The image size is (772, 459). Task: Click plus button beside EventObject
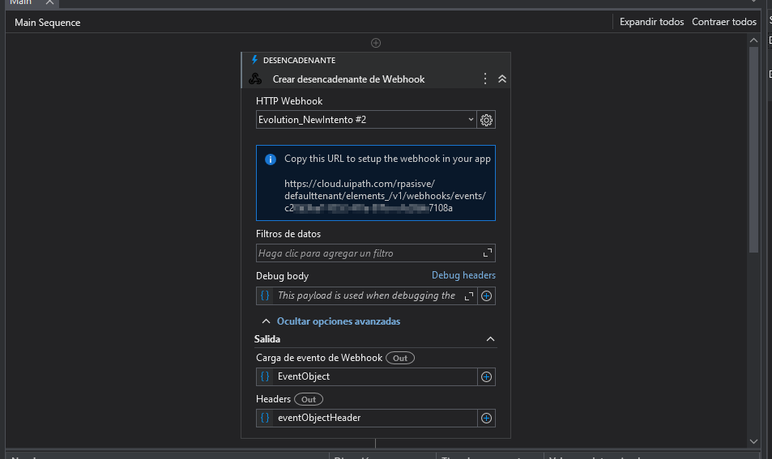tap(486, 377)
